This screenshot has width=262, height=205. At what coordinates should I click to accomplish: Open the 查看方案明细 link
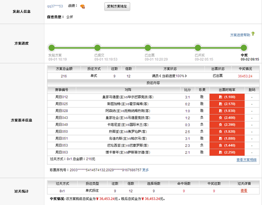[247, 160]
